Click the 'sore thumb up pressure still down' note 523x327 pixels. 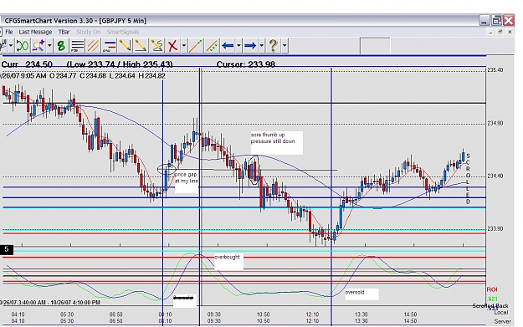tap(273, 138)
